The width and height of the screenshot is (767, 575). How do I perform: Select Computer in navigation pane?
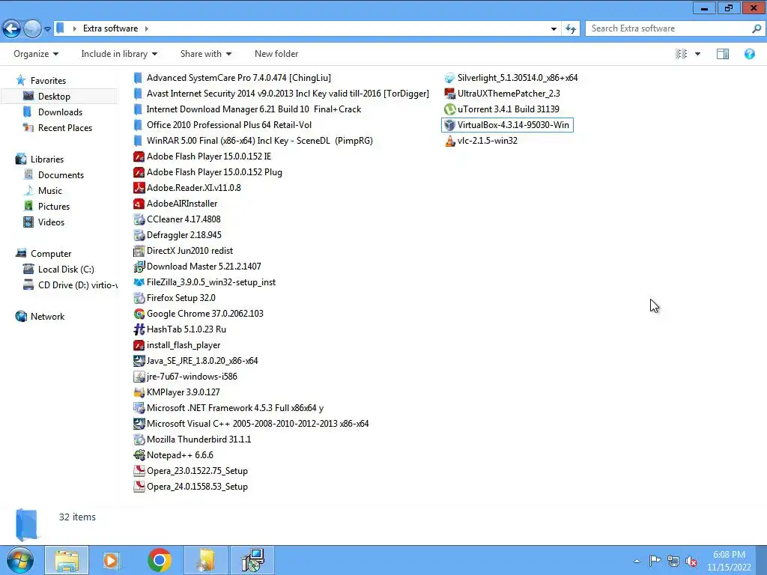pyautogui.click(x=51, y=254)
